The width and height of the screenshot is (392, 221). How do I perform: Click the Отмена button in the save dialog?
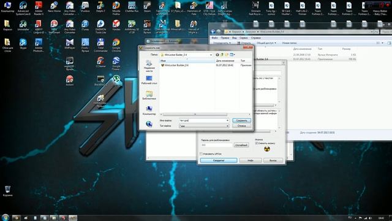click(x=241, y=126)
